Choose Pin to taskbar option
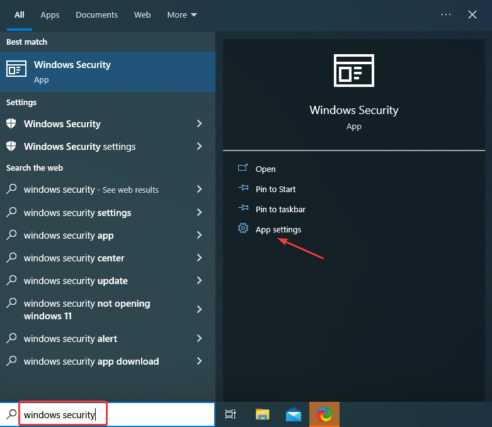The height and width of the screenshot is (427, 492). [x=280, y=209]
